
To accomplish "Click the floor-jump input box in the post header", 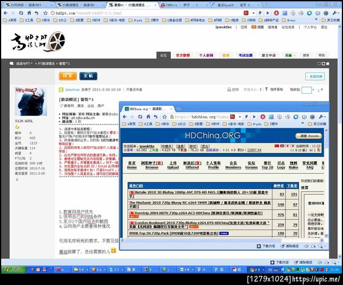I will [306, 90].
